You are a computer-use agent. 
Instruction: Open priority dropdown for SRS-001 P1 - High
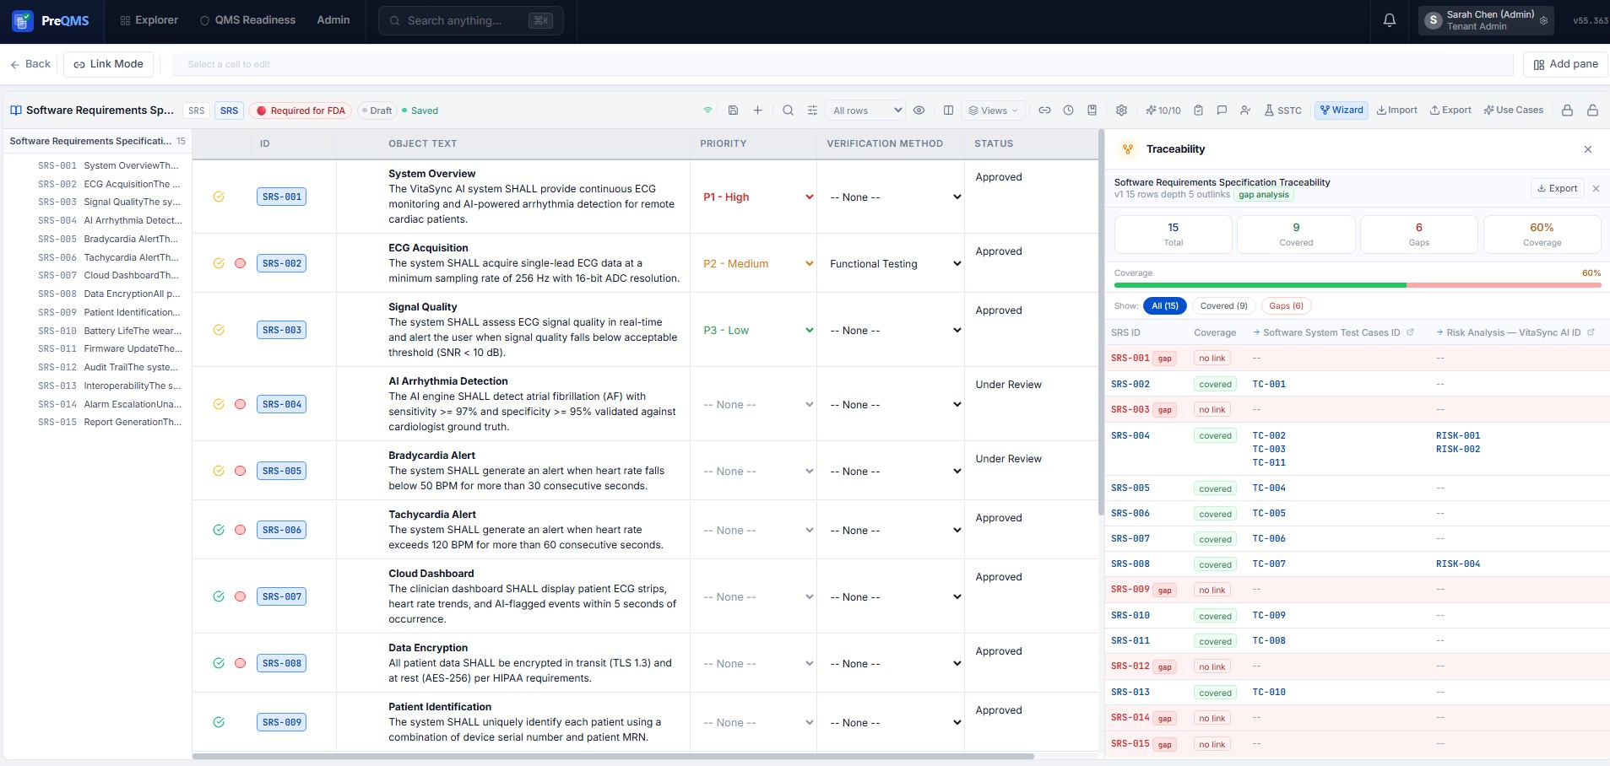point(757,197)
